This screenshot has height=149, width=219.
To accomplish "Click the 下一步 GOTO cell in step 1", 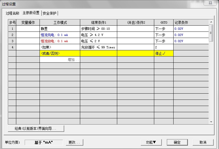I will (164, 29).
